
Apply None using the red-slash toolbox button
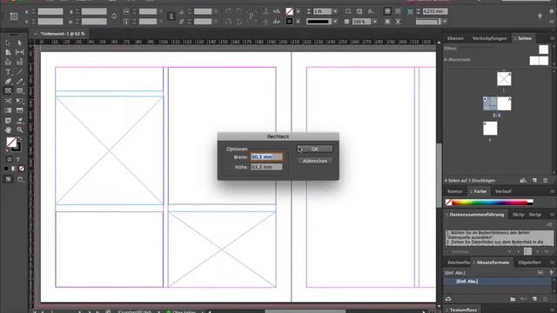coord(22,169)
